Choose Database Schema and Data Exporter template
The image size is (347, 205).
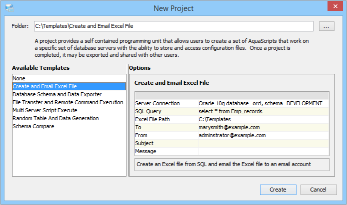point(57,94)
